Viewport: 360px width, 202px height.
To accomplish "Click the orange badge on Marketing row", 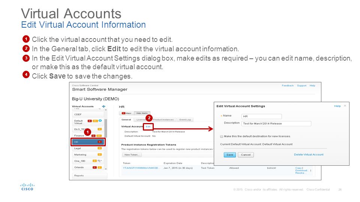I will 100,154.
